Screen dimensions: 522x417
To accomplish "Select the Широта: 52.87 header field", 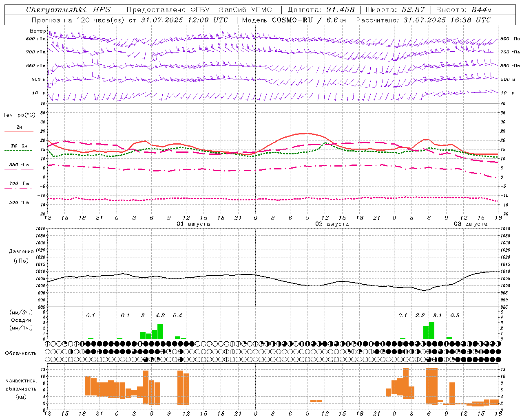I will point(396,10).
